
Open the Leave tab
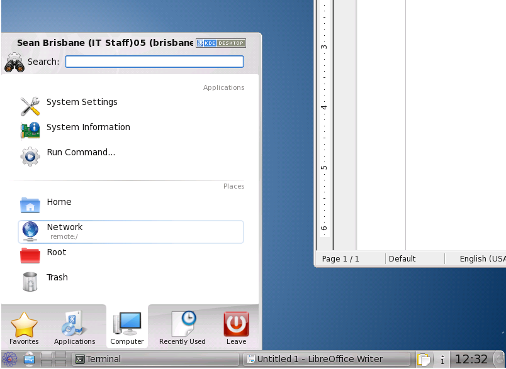pyautogui.click(x=236, y=329)
